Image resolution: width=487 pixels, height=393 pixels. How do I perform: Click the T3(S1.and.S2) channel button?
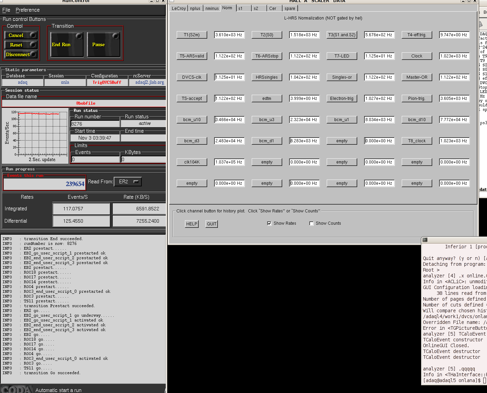342,35
